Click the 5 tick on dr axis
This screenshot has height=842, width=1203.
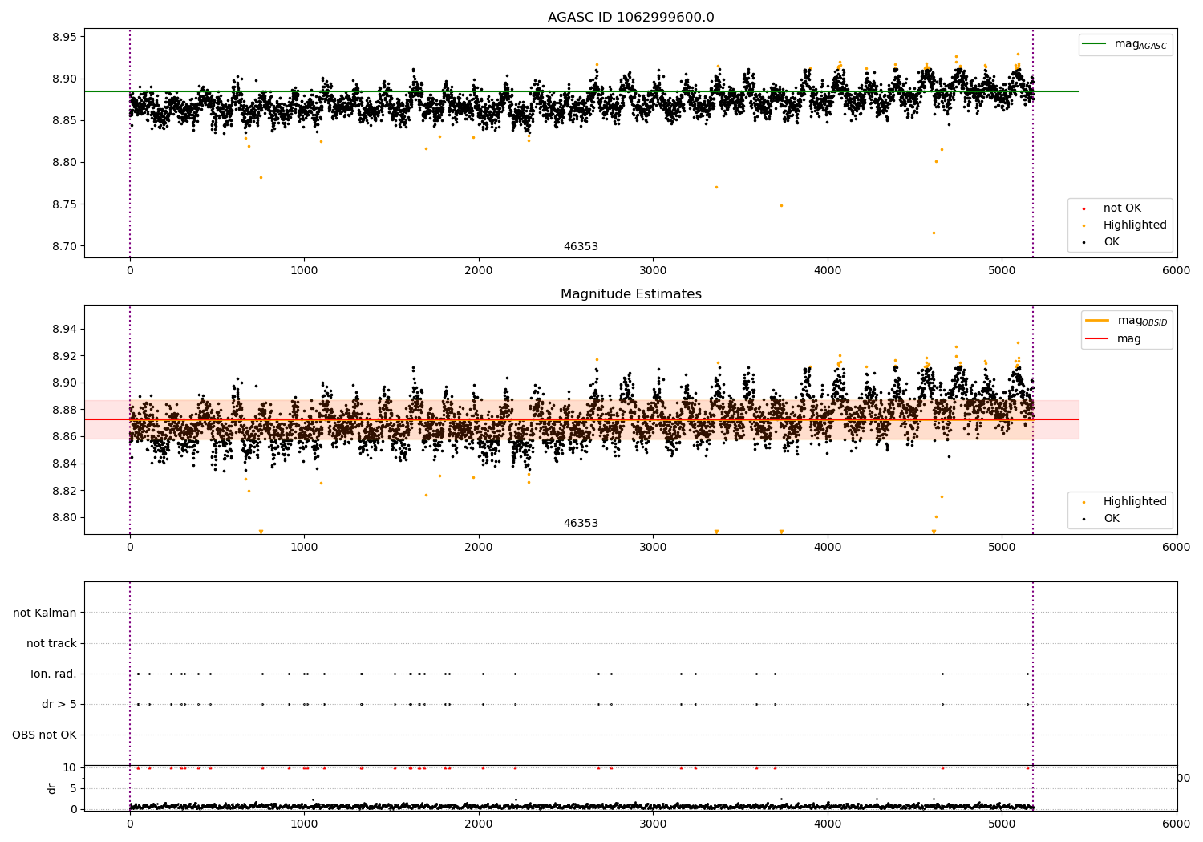(74, 788)
